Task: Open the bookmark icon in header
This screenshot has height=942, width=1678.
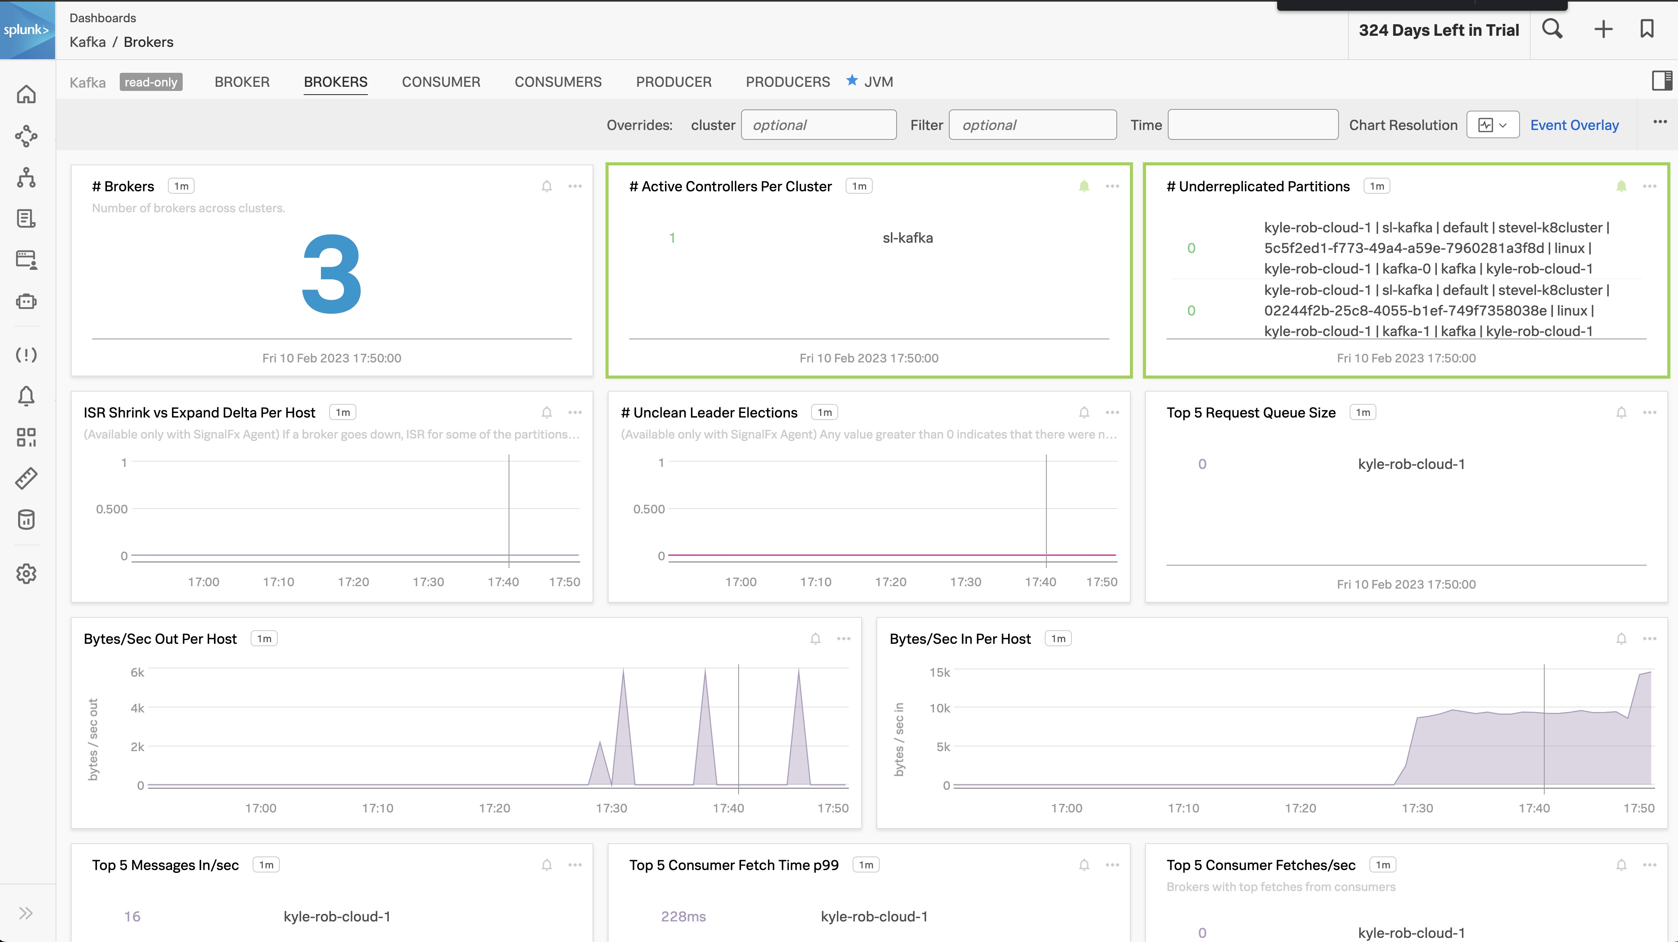Action: point(1647,29)
